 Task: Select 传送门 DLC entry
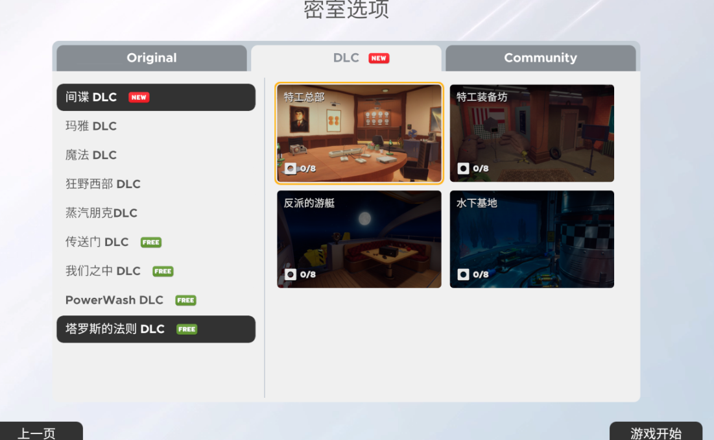click(156, 242)
